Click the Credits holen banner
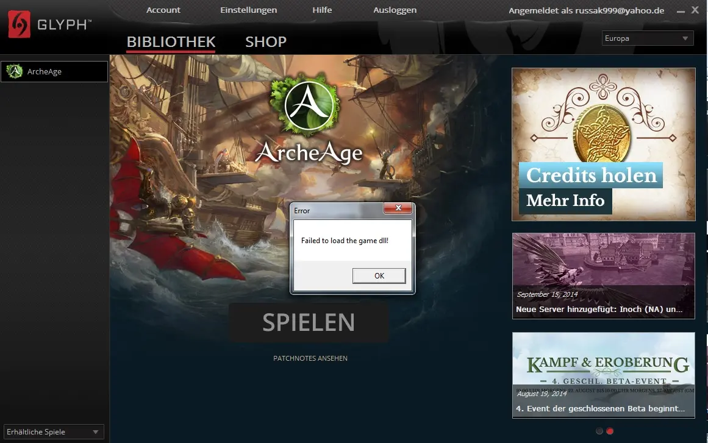This screenshot has width=708, height=443. [603, 144]
